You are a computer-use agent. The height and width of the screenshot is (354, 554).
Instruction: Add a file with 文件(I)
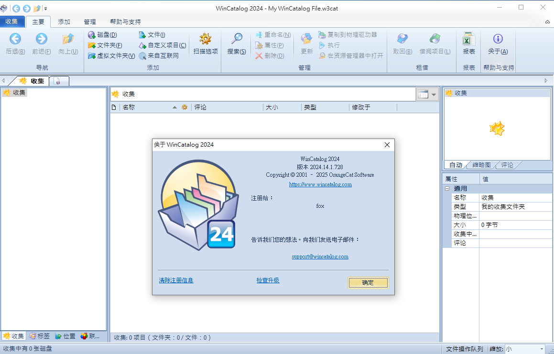click(x=152, y=34)
